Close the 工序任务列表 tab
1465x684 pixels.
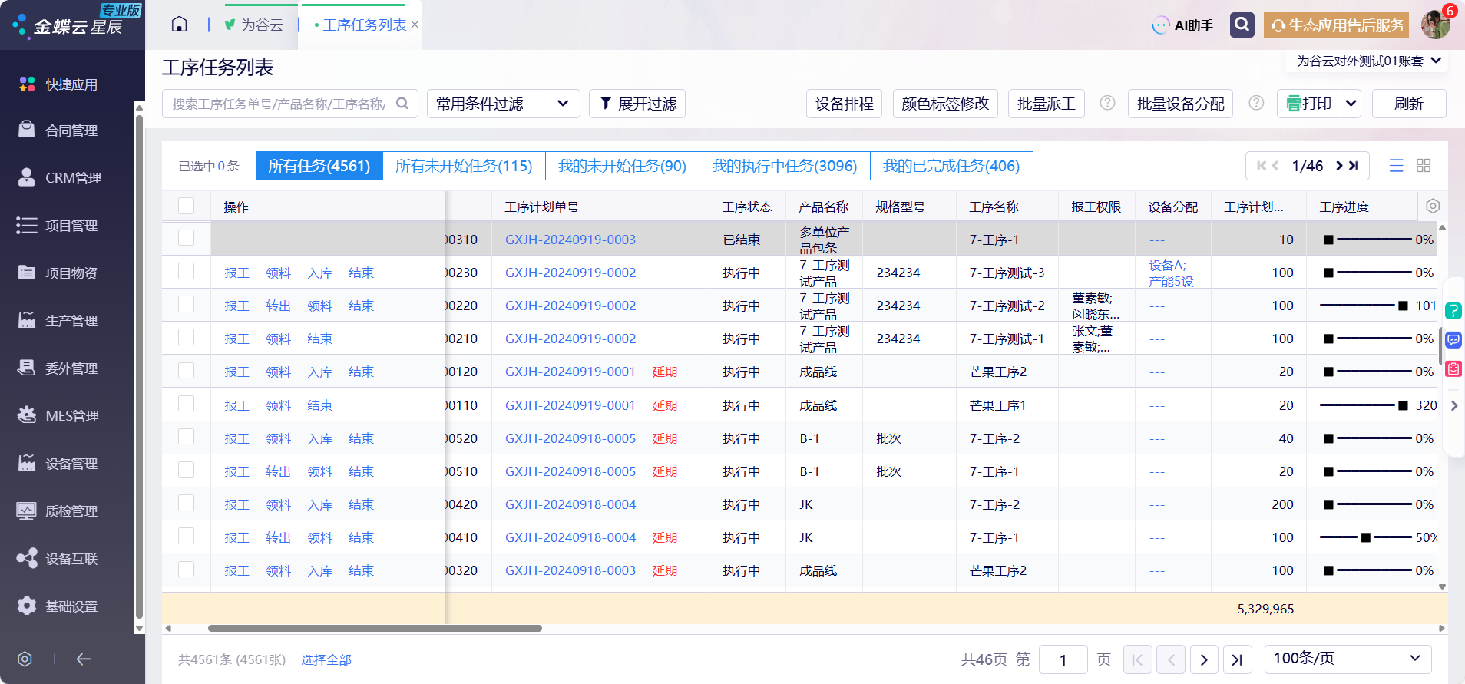pos(415,25)
